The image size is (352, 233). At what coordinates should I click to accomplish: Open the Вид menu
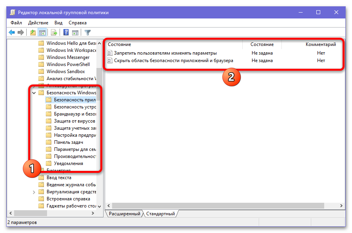(58, 23)
